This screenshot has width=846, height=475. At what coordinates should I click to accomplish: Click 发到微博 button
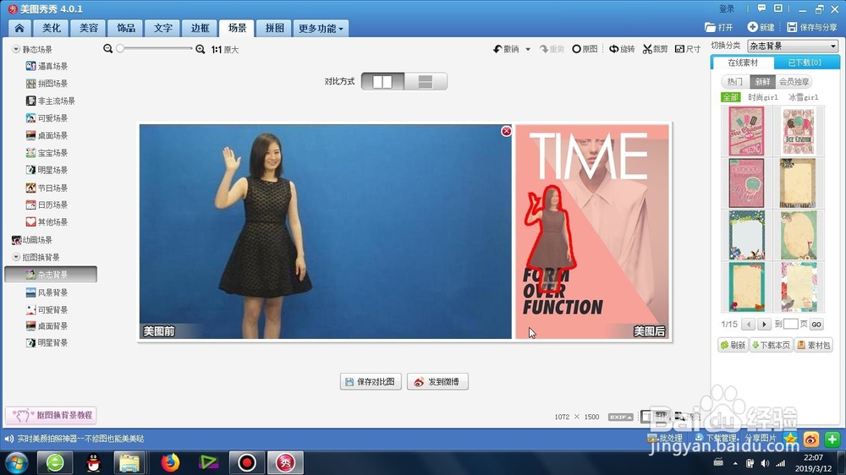click(437, 382)
